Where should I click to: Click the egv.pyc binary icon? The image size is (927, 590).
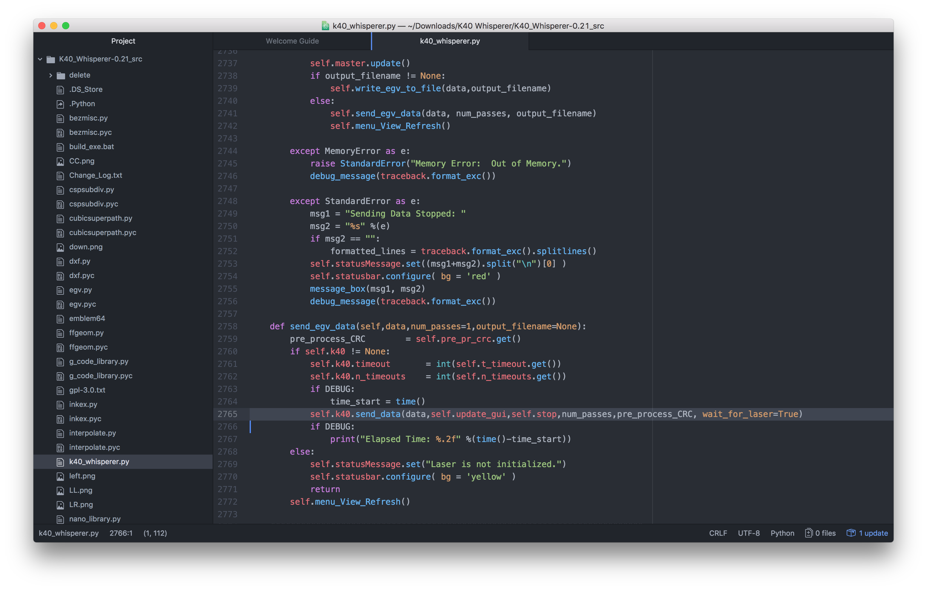(x=60, y=305)
